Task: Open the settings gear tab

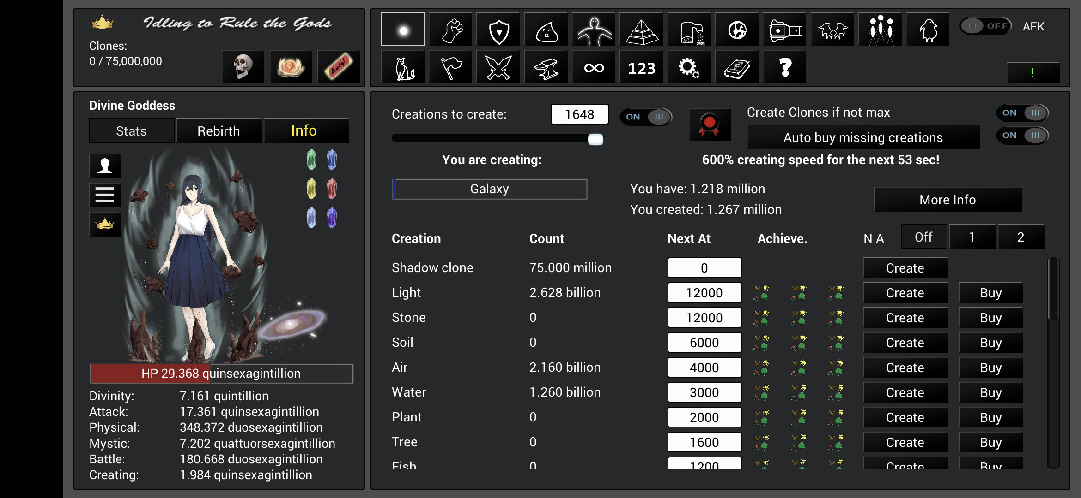Action: click(689, 67)
